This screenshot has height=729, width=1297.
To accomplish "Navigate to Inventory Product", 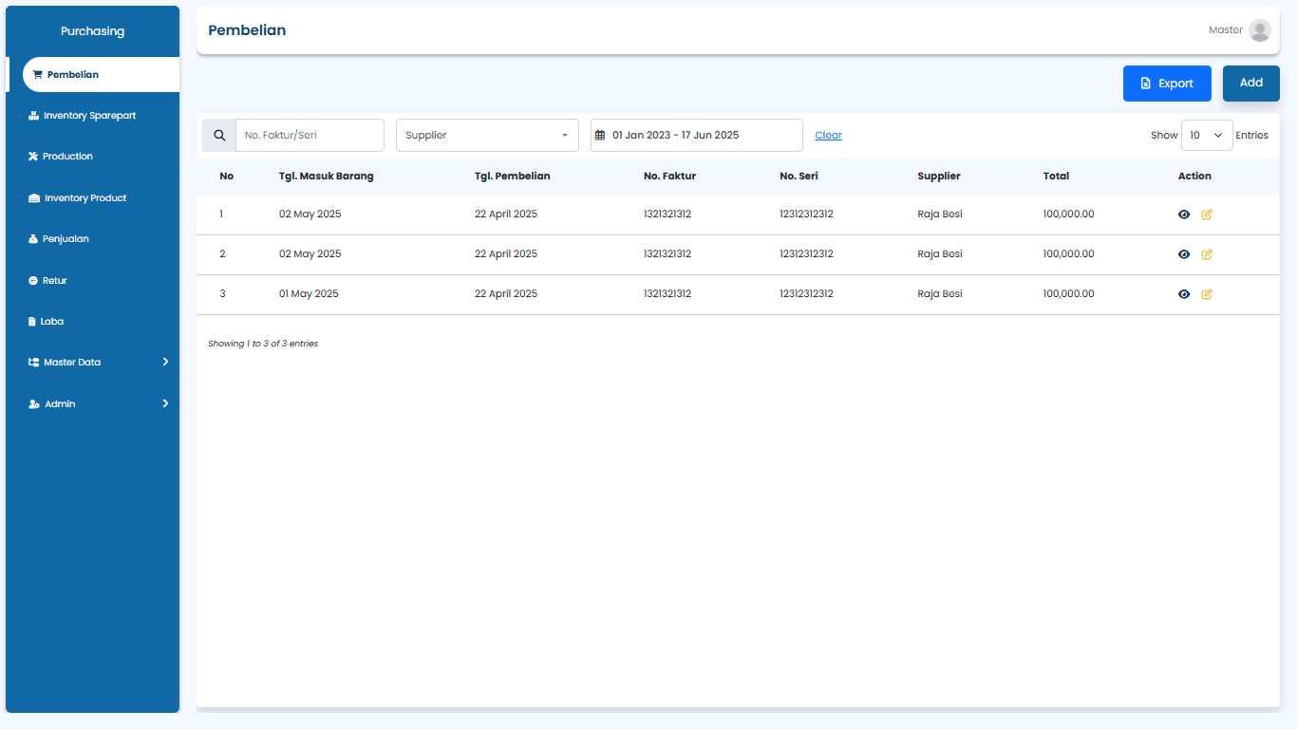I will tap(84, 197).
